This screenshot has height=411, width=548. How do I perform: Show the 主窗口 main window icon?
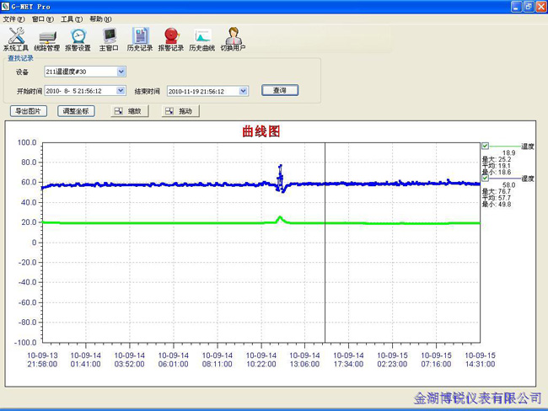(109, 38)
